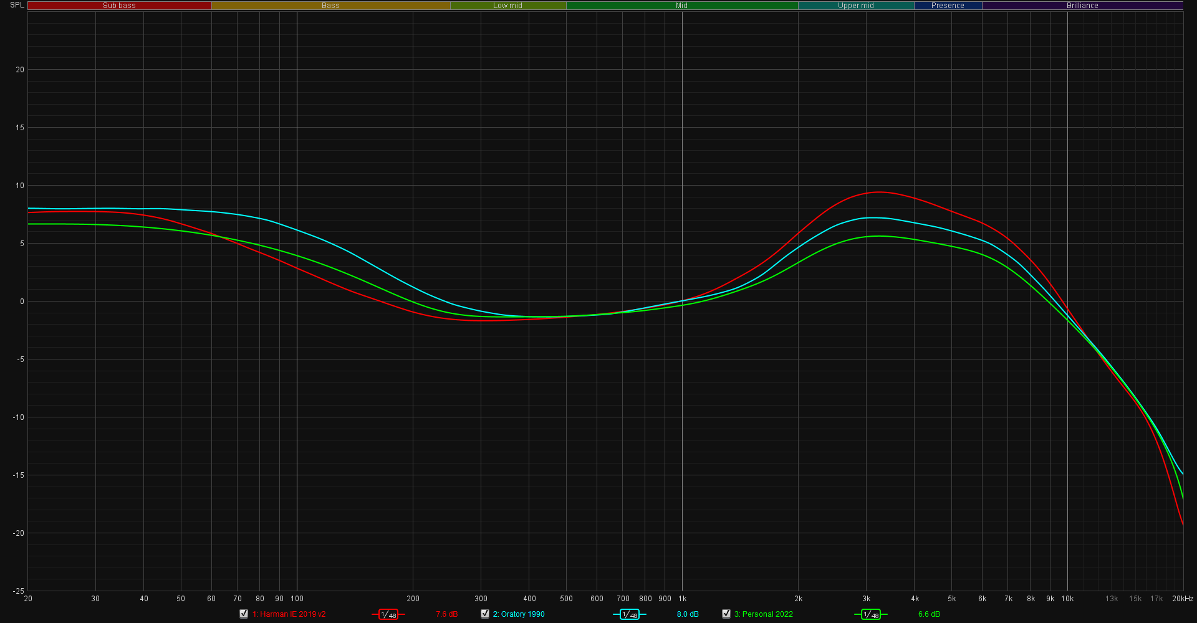The image size is (1197, 623).
Task: Click the 10 dB level axis label
Action: 20,186
